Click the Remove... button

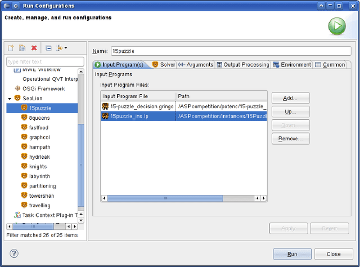(291, 139)
